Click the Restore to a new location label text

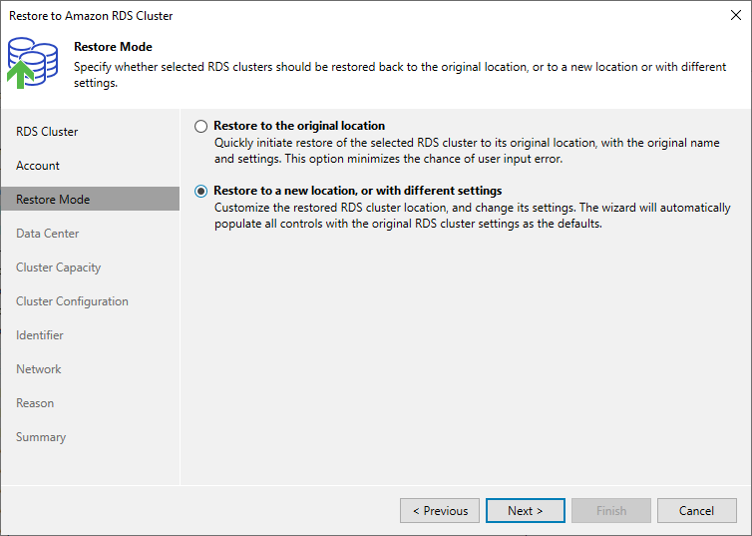[x=357, y=191]
